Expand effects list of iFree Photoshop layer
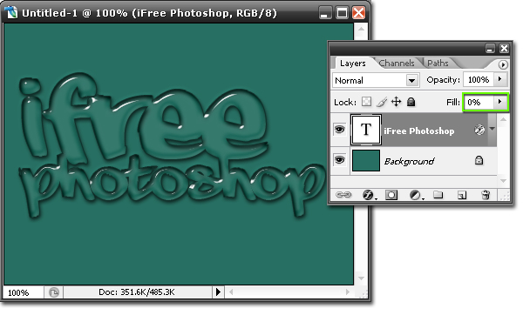This screenshot has width=523, height=315. click(492, 129)
